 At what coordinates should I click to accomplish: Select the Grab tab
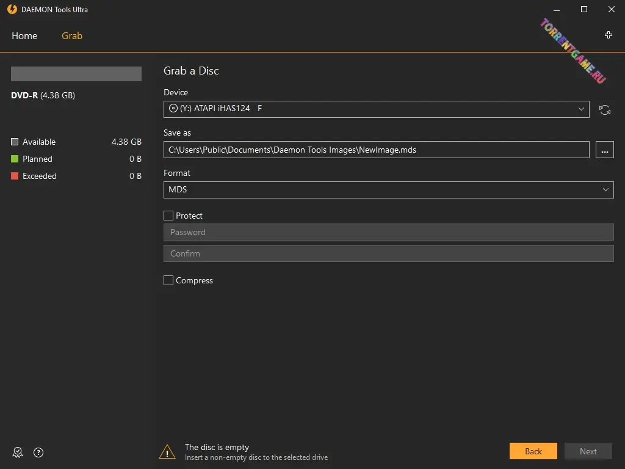coord(72,36)
